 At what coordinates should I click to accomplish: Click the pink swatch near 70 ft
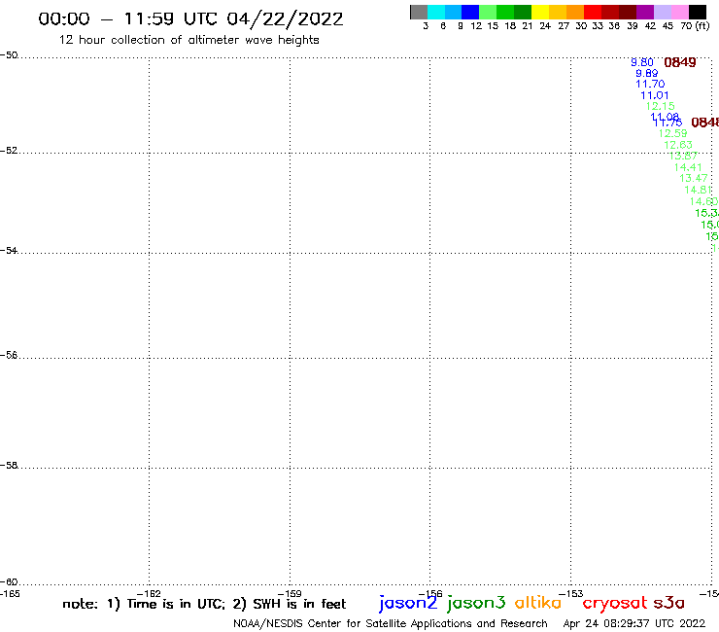[679, 12]
